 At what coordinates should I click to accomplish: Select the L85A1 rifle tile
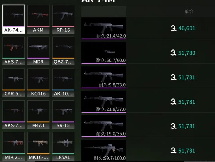coord(63,147)
